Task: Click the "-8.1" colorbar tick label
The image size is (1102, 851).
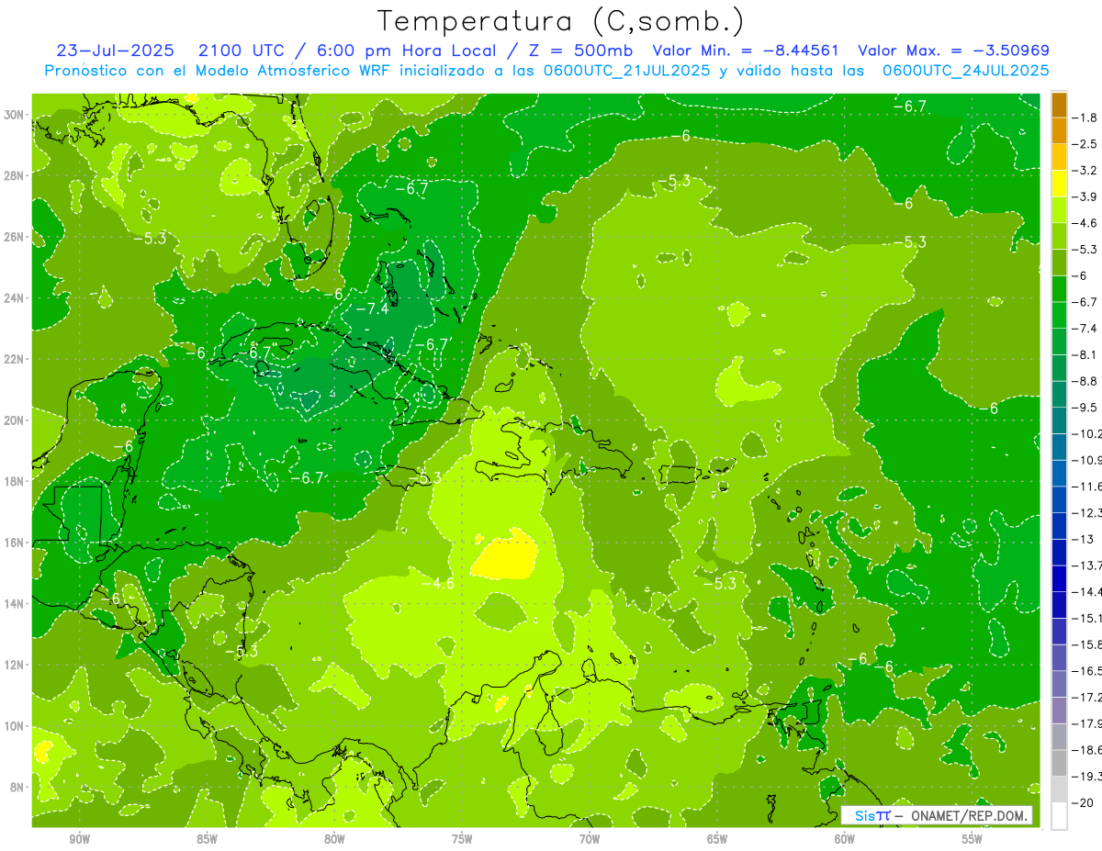Action: point(1085,354)
